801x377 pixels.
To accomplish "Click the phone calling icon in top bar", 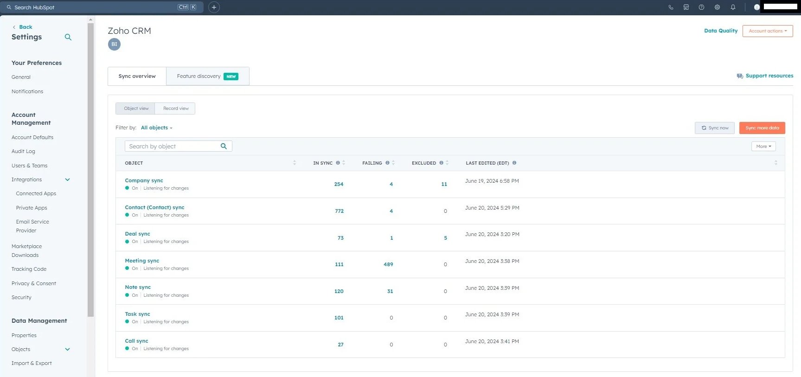I will (671, 7).
